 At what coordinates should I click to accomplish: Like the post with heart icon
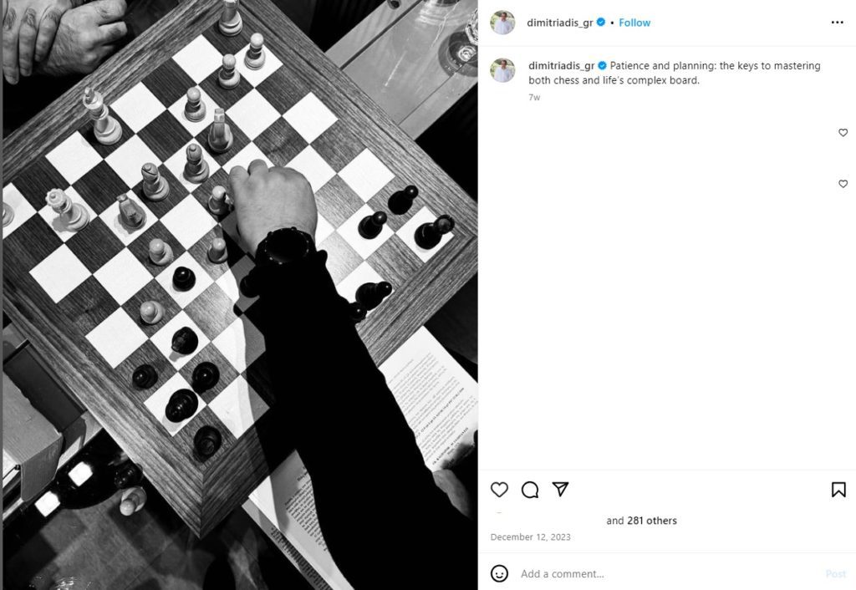[x=499, y=490]
